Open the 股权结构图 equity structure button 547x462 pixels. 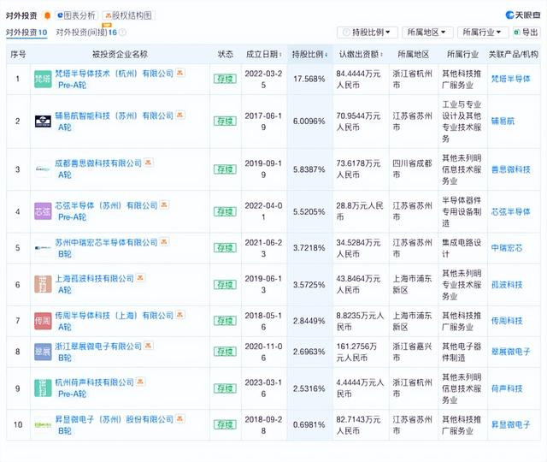[x=129, y=15]
